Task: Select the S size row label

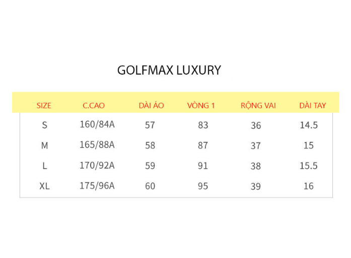Action: point(44,125)
